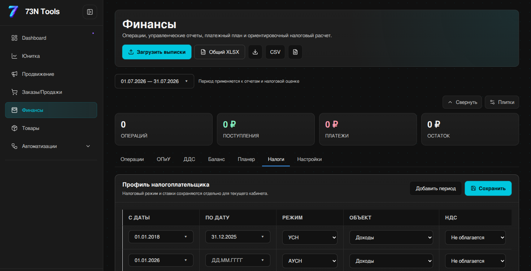531x271 pixels.
Task: Click the Заказы/Продажи shopping cart icon
Action: tap(14, 92)
